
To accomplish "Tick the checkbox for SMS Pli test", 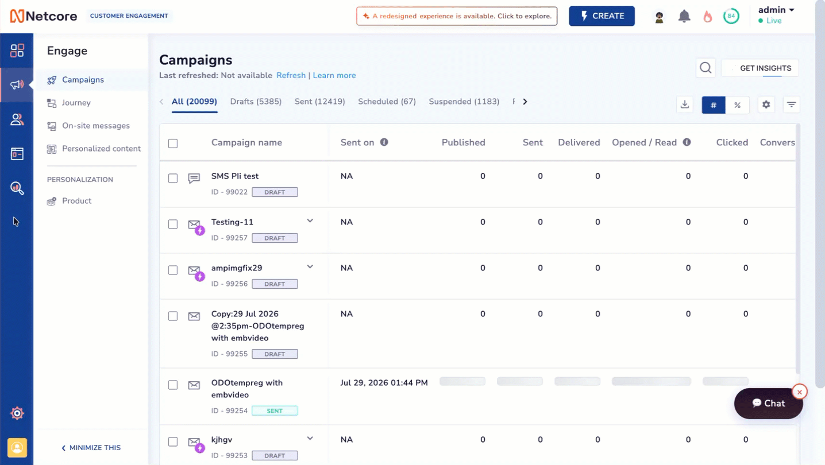I will [173, 179].
